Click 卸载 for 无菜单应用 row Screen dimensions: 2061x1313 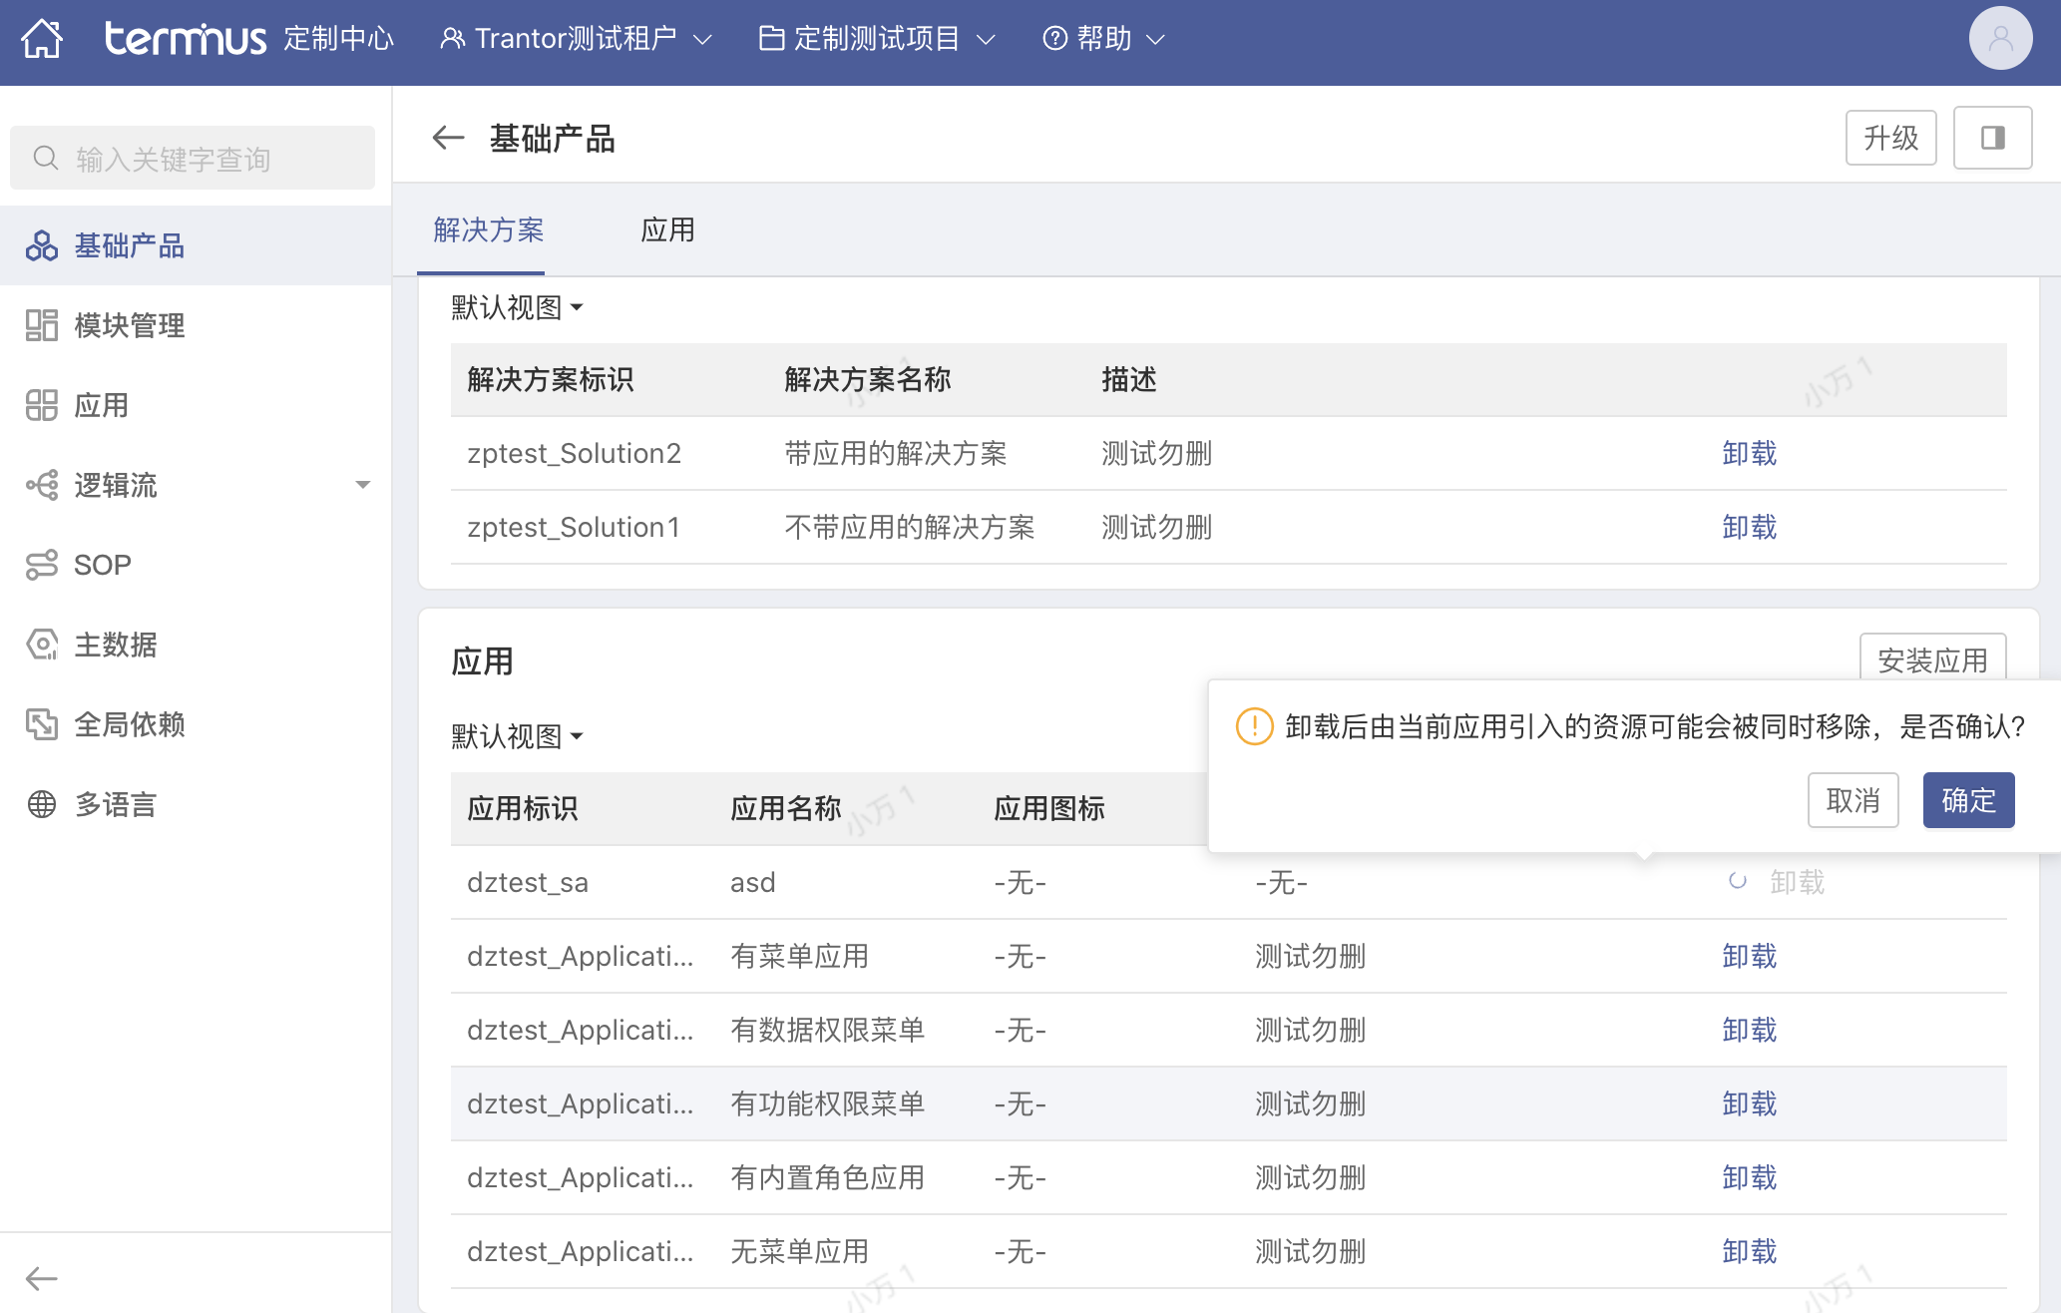click(1749, 1251)
